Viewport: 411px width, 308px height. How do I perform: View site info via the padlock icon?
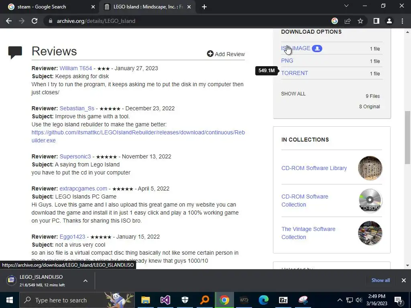point(50,21)
